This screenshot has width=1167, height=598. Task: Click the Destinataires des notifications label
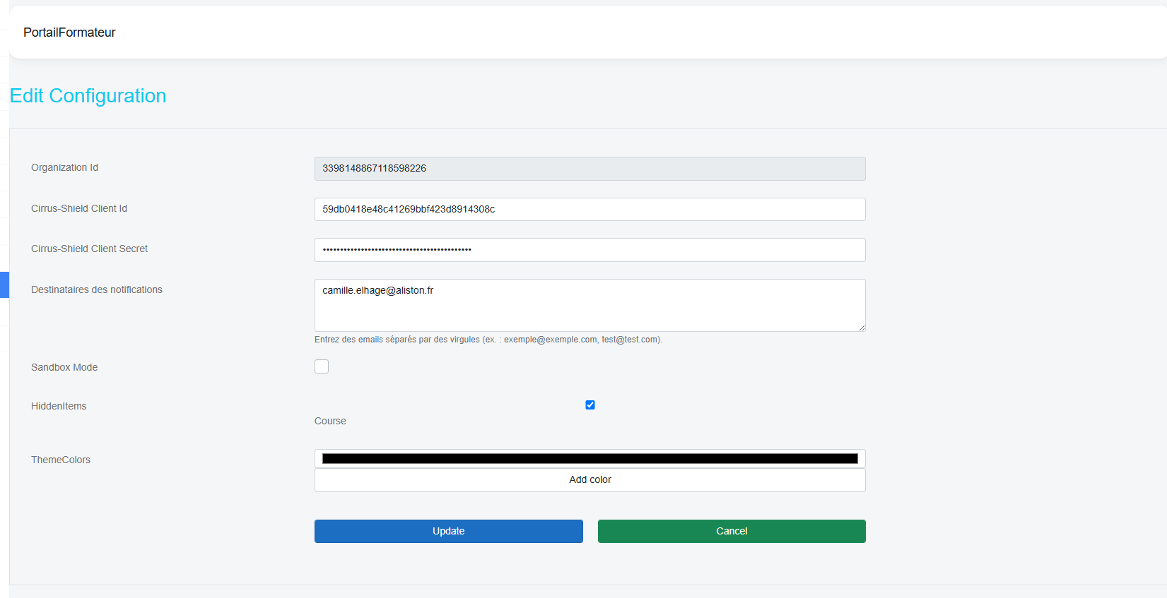(97, 289)
